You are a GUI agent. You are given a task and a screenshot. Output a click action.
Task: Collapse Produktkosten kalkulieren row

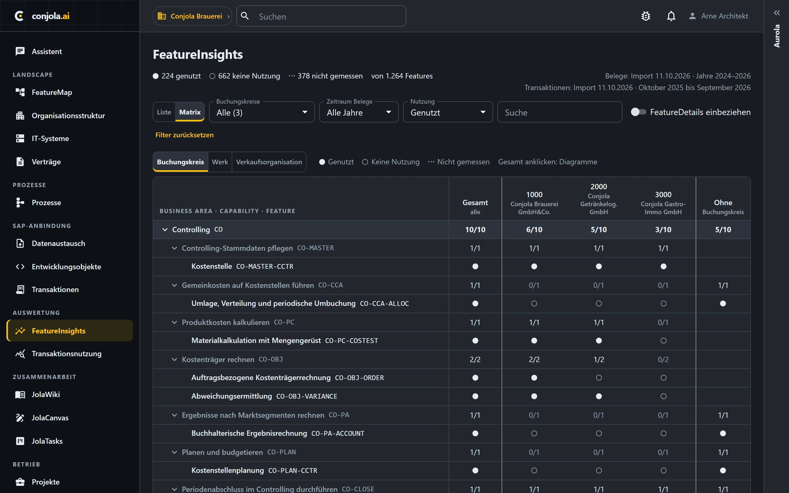pos(174,322)
